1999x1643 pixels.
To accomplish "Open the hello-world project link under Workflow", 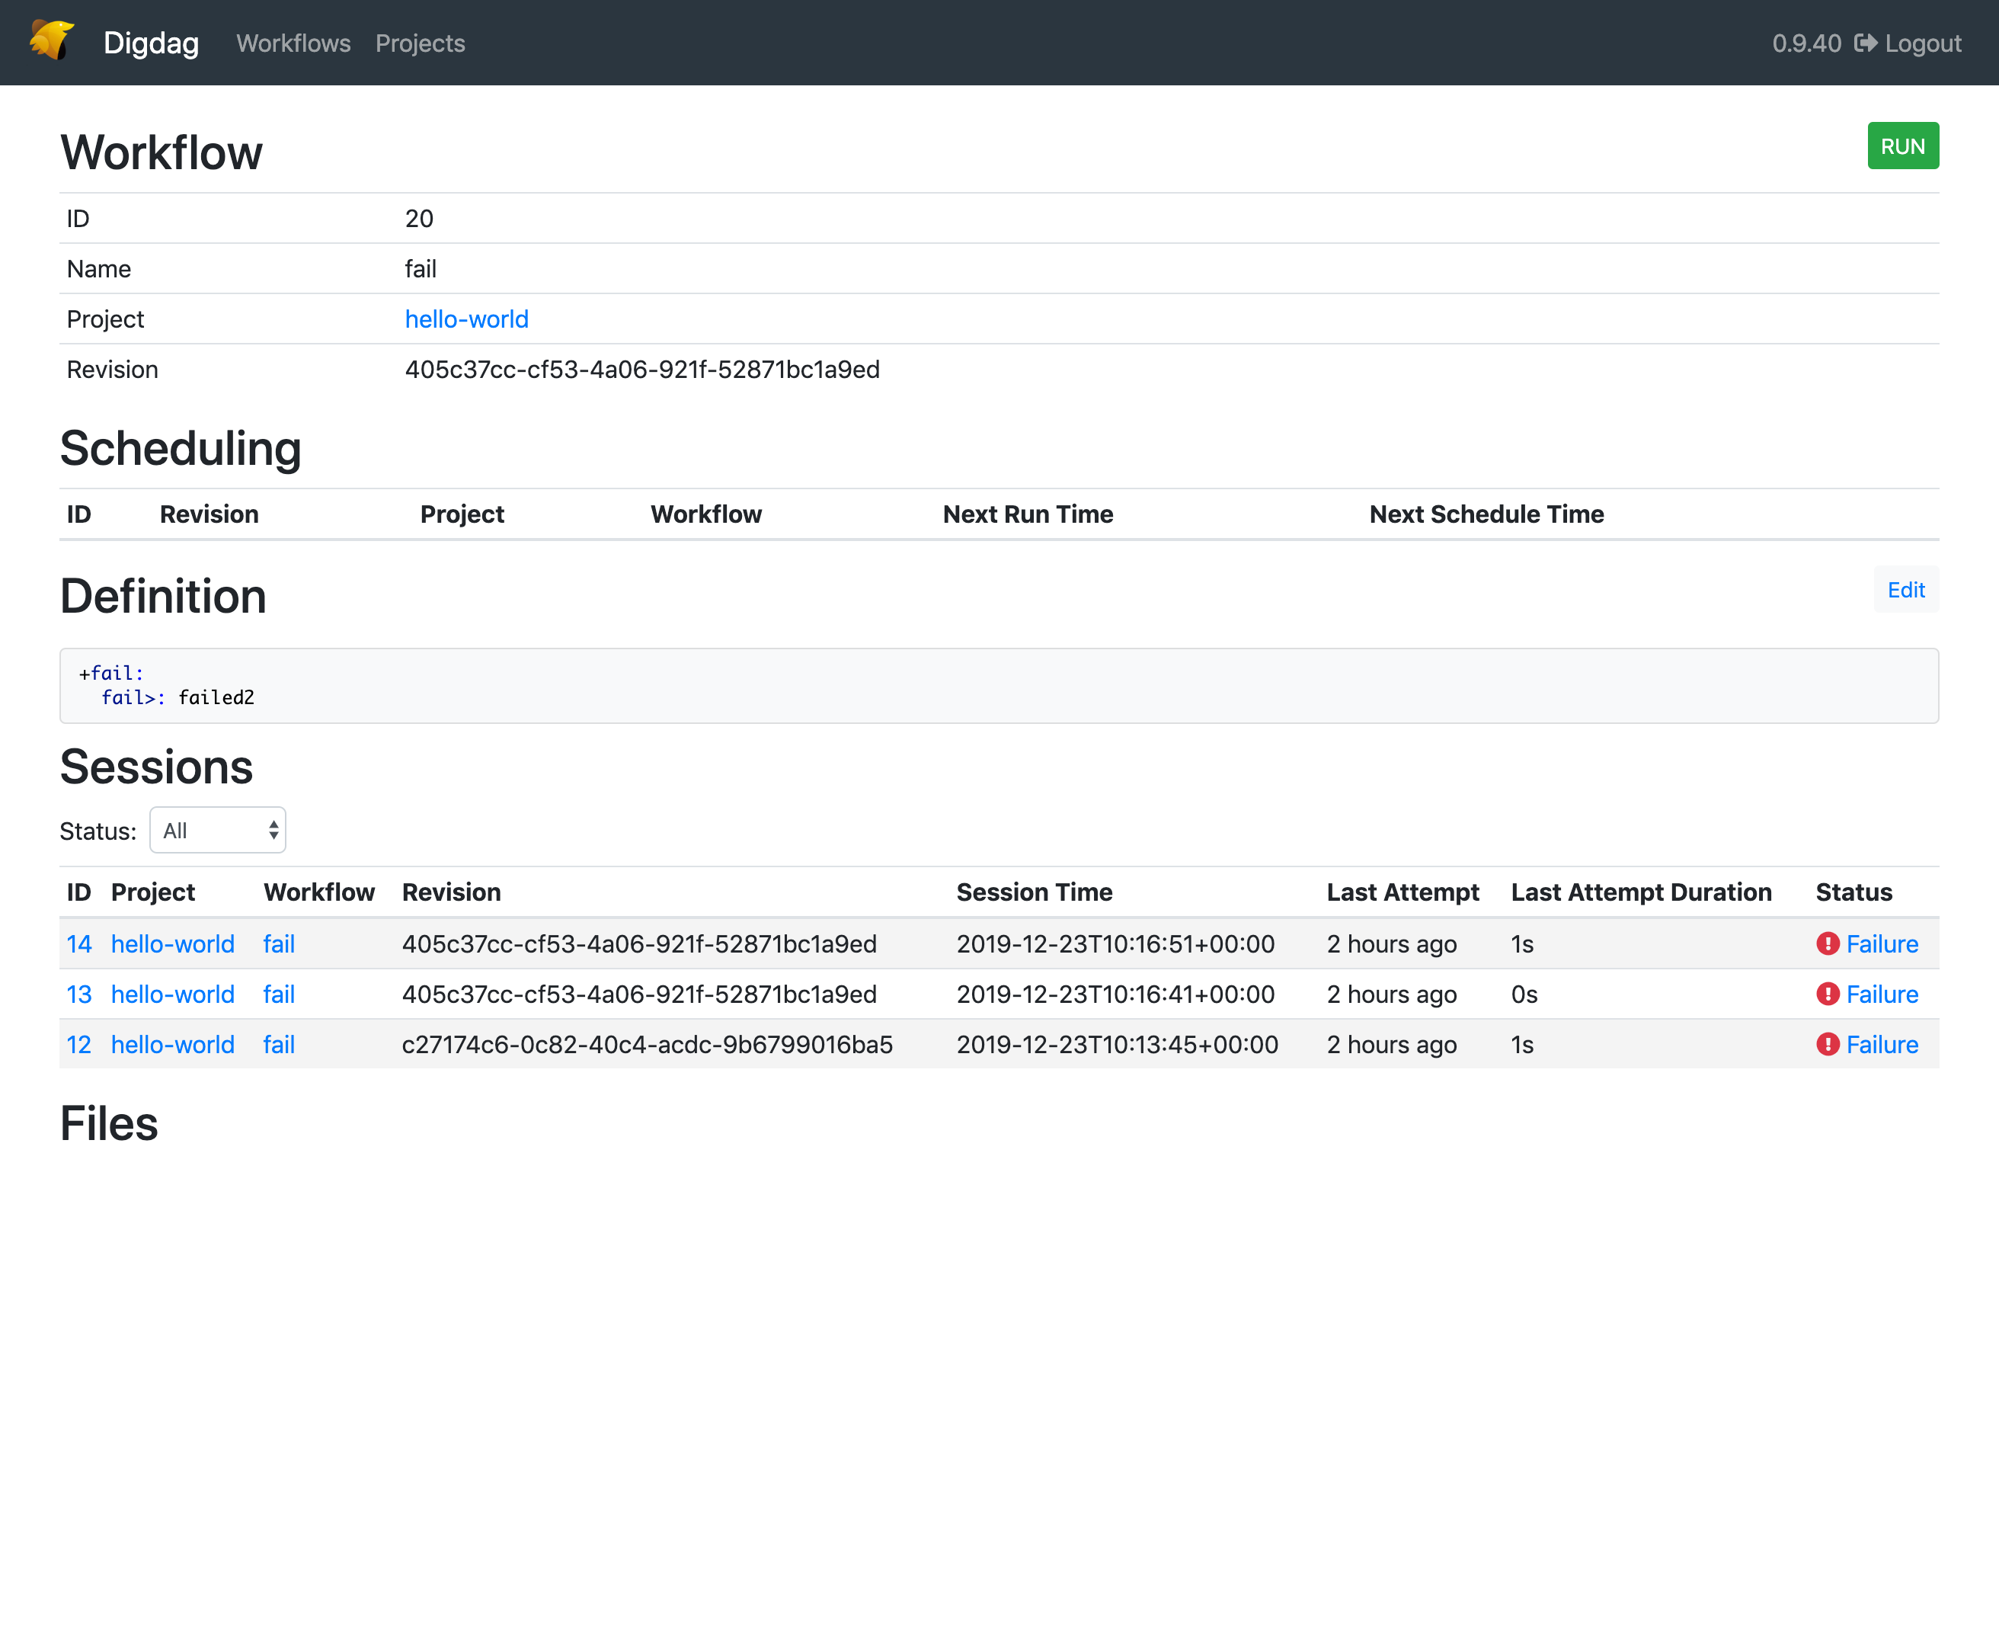I will point(466,319).
